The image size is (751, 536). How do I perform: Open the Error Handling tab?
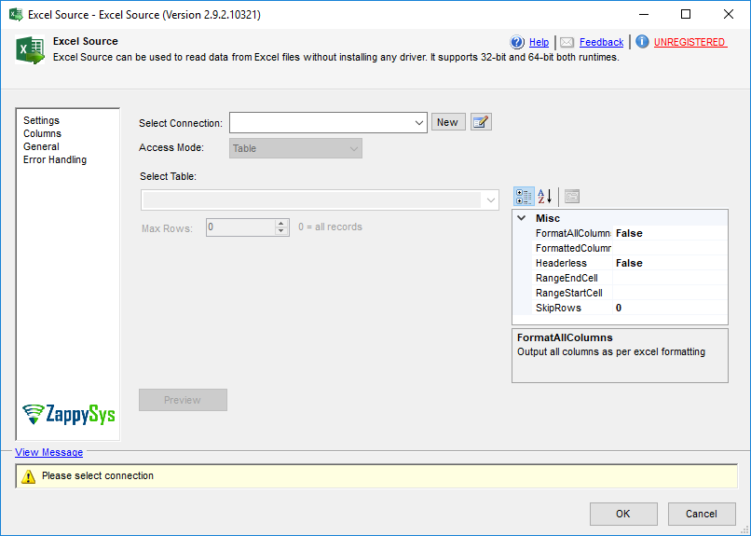coord(55,159)
